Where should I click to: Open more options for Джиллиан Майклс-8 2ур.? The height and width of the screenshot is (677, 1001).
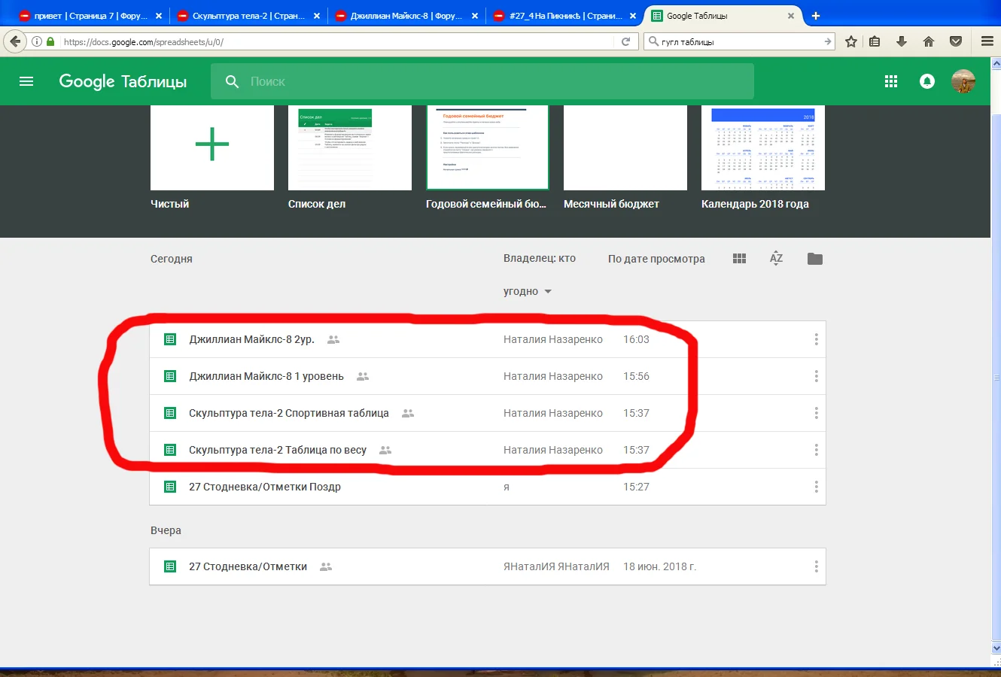[816, 339]
